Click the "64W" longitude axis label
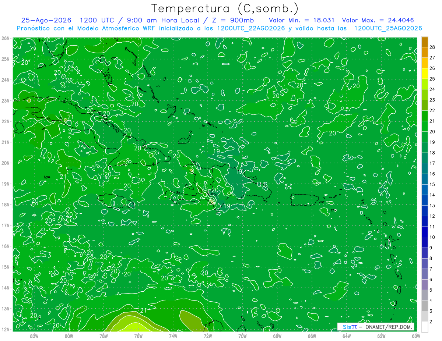The image size is (442, 341). (347, 336)
